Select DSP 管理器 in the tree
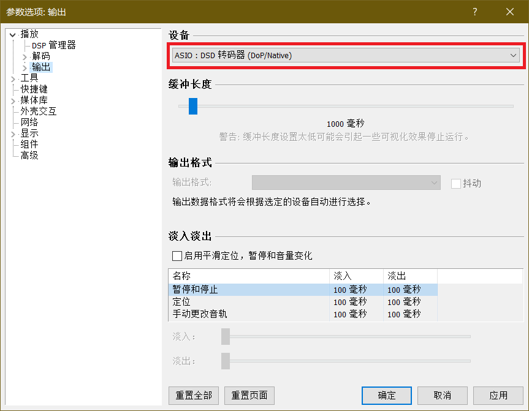529x411 pixels. (54, 45)
